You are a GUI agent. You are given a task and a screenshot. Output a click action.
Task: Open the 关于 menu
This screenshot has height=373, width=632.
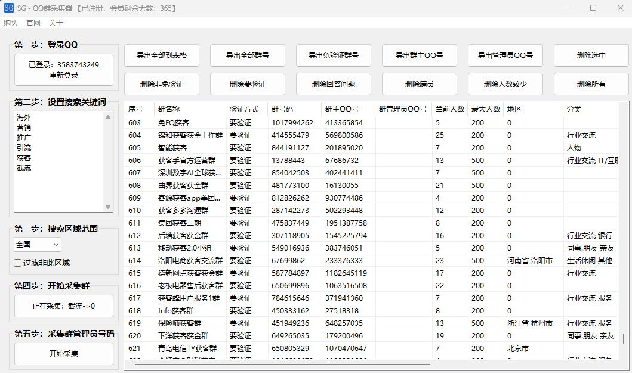pos(56,23)
